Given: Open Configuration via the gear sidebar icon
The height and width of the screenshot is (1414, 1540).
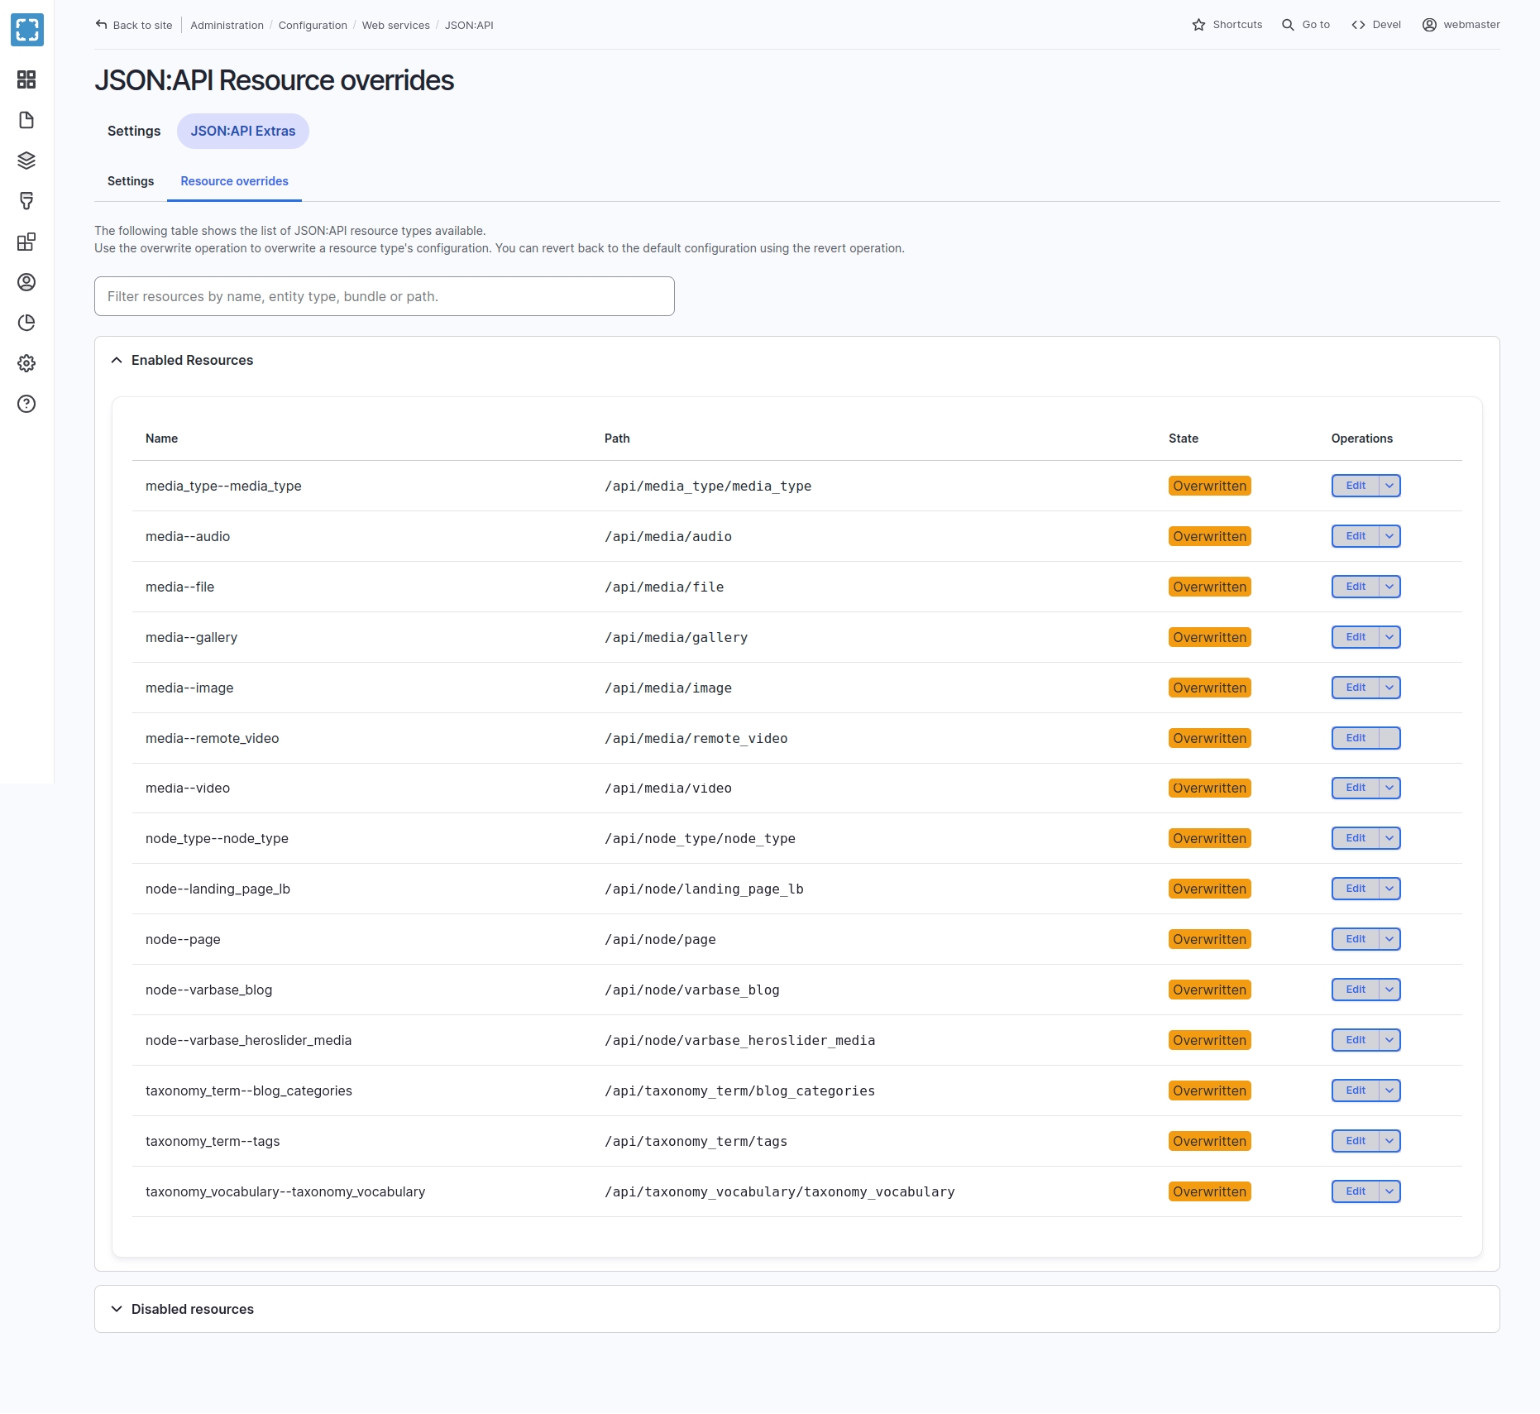Looking at the screenshot, I should coord(26,363).
